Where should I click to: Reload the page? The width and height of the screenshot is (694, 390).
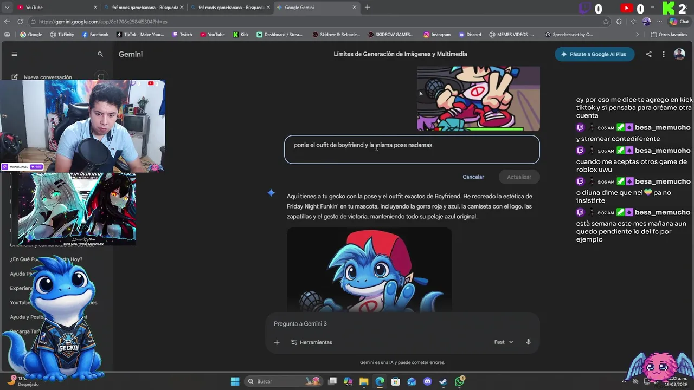(x=20, y=22)
